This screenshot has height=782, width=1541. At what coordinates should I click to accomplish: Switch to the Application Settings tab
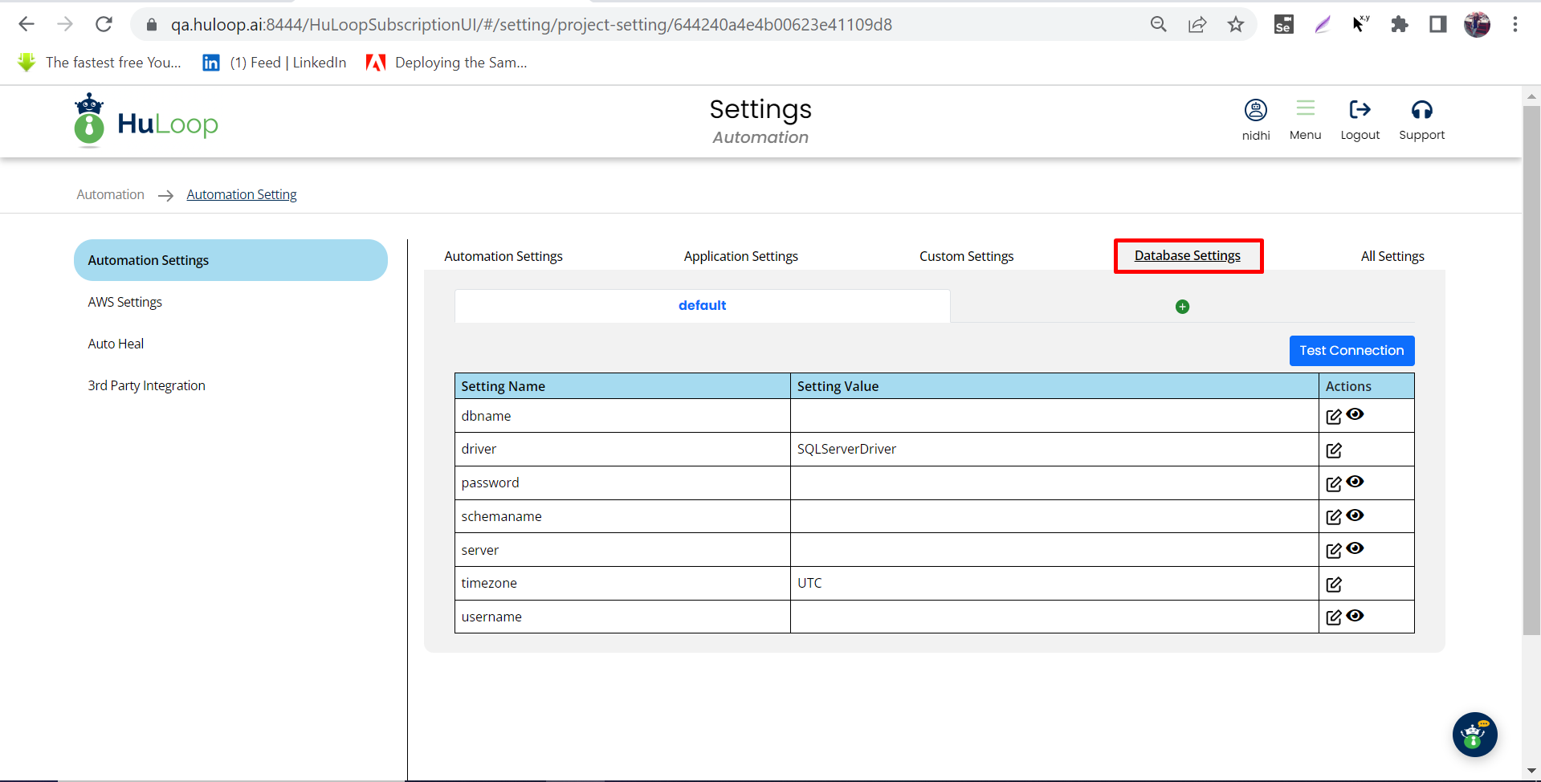click(740, 256)
